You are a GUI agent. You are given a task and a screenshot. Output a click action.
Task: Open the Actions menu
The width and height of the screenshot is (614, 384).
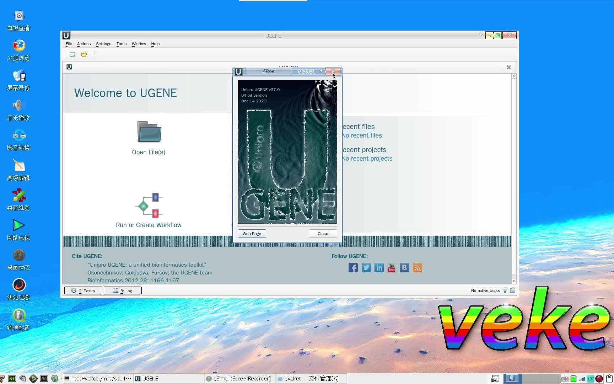pos(84,44)
